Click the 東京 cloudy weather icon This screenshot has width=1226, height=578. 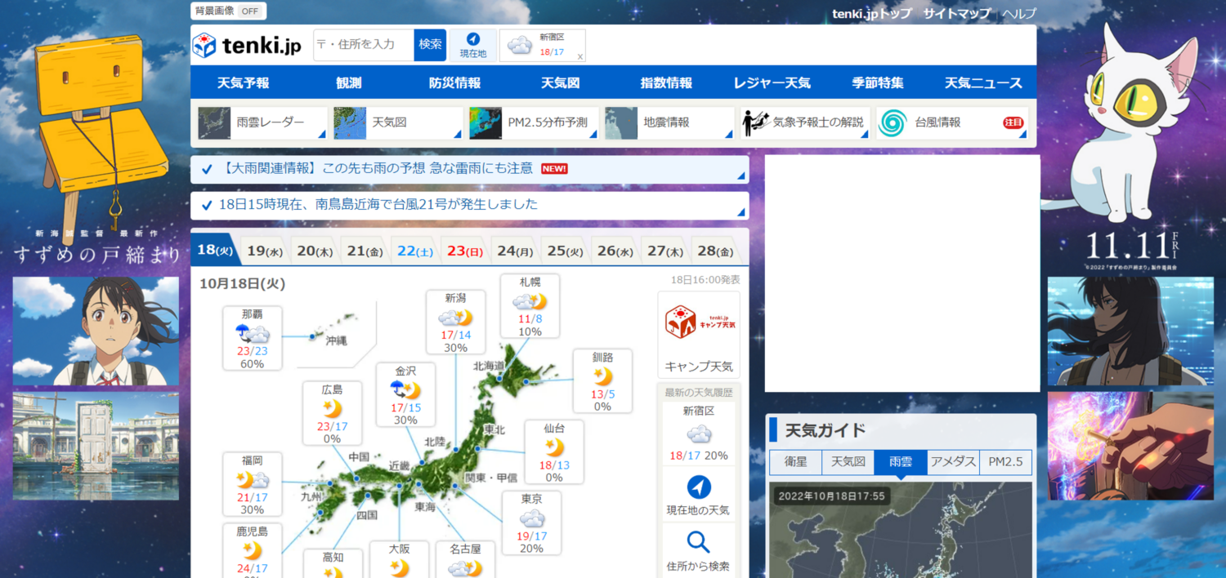(x=531, y=518)
